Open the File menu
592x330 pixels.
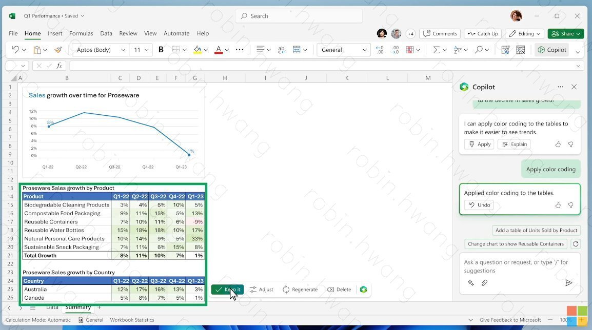[13, 33]
